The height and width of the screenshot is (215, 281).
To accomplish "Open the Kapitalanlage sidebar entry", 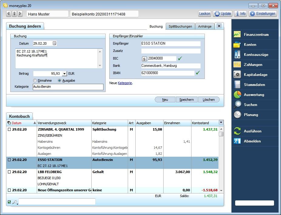I will coord(251,74).
